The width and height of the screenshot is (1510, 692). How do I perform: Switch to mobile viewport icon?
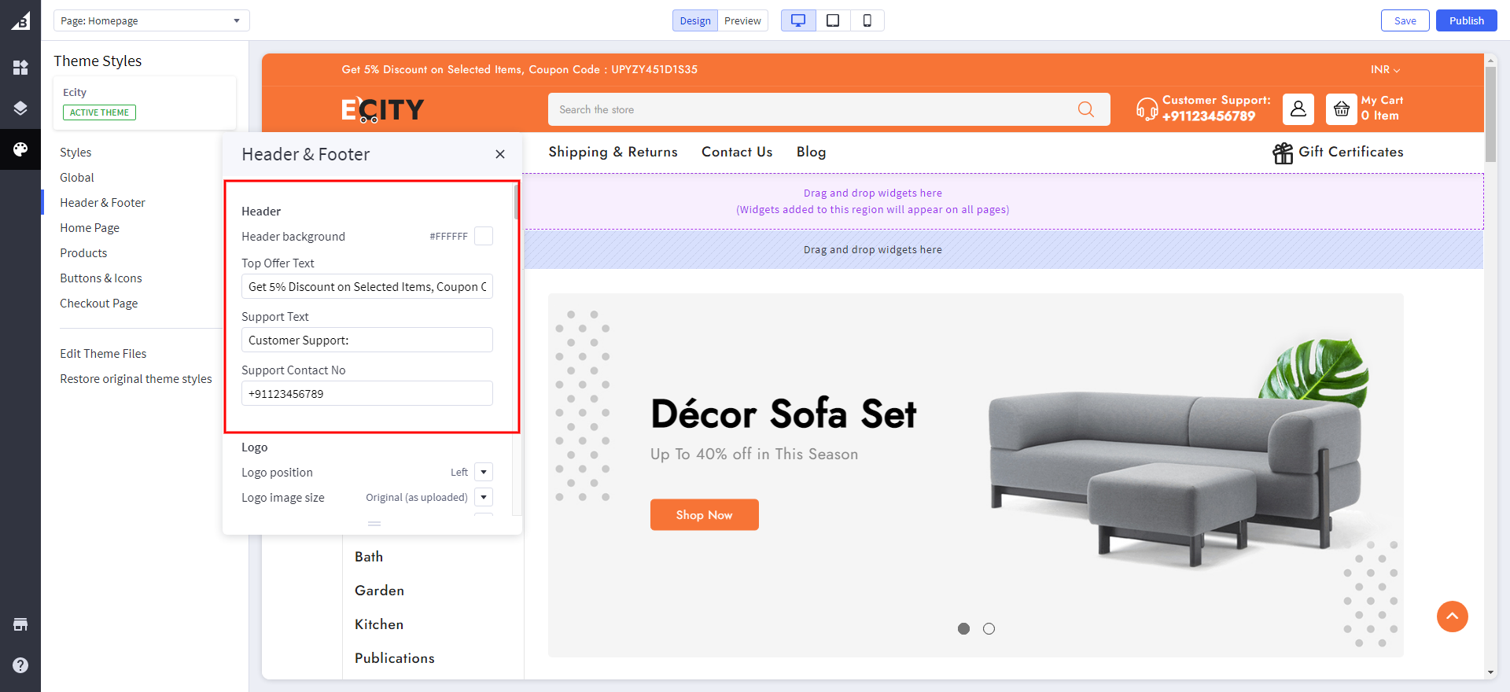point(867,20)
